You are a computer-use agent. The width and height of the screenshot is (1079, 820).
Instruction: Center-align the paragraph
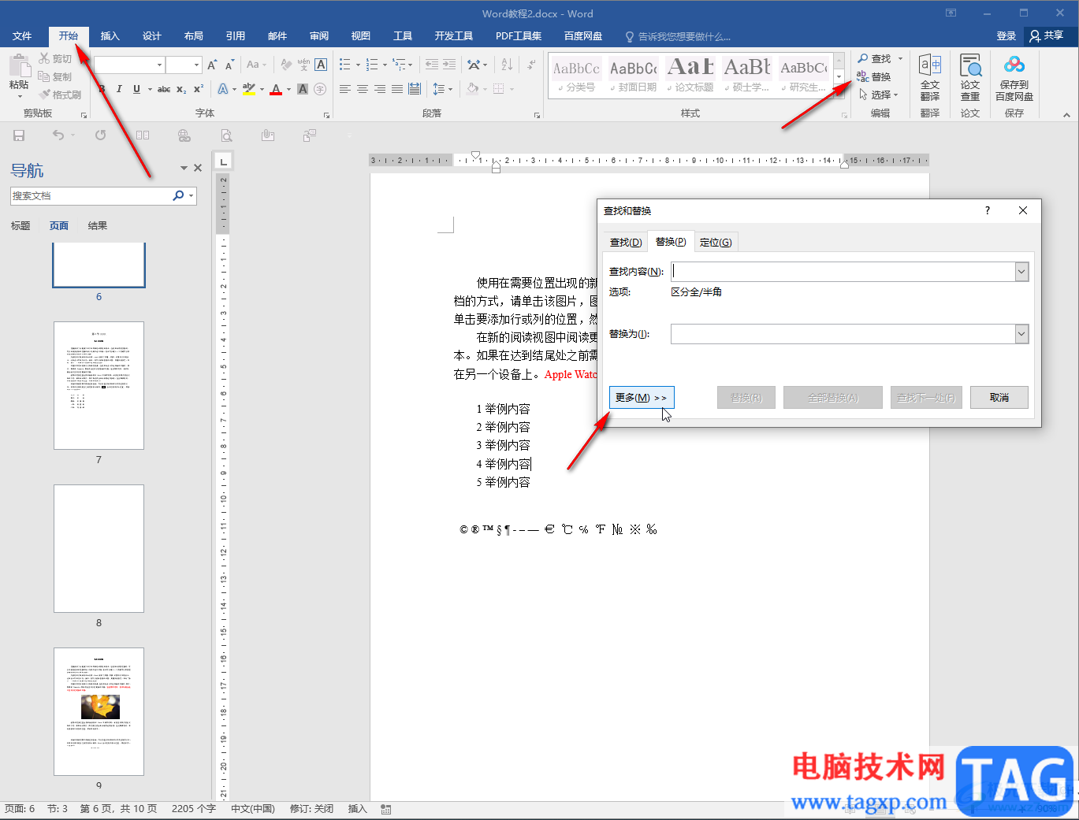tap(363, 89)
